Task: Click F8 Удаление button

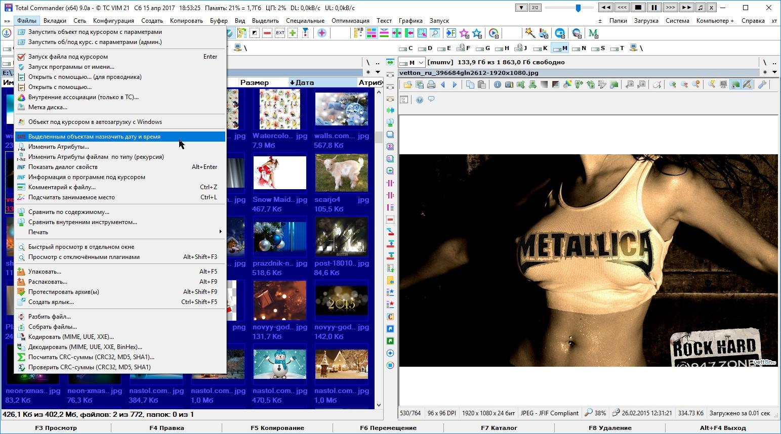Action: point(610,427)
